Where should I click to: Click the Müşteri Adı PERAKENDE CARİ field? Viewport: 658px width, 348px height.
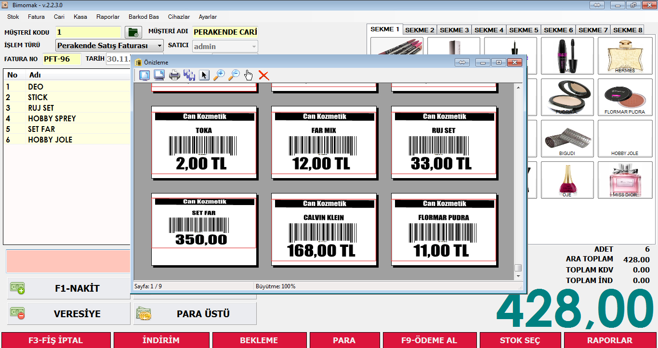tap(225, 32)
